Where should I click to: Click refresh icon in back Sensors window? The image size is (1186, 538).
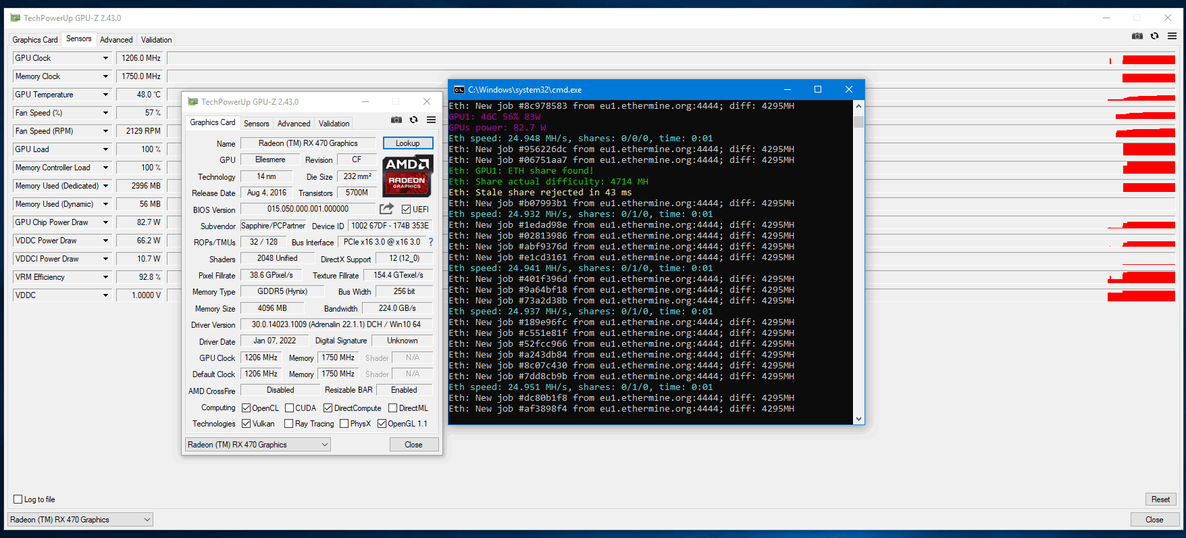1154,36
